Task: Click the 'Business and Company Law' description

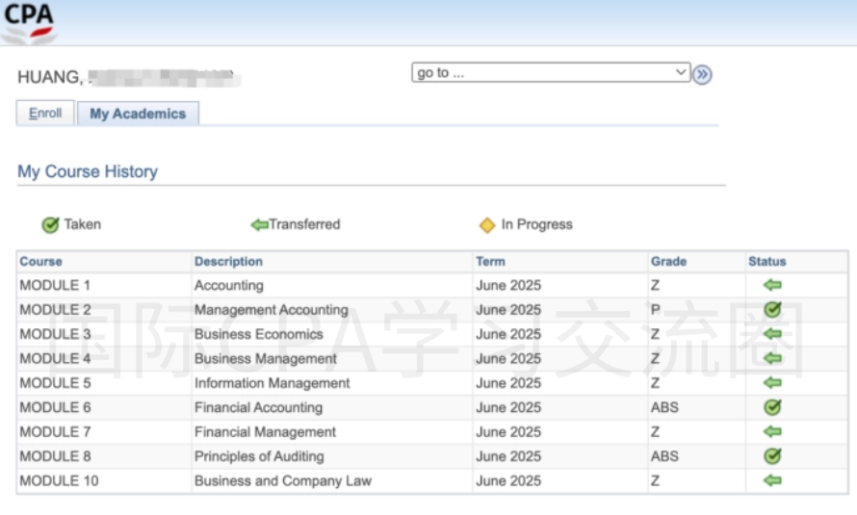Action: tap(283, 481)
